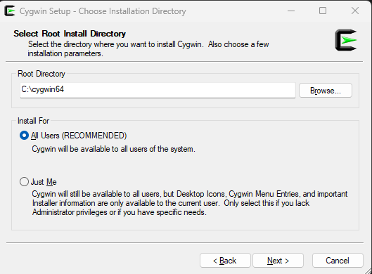
Task: Select the All Users radio button
Action: (x=24, y=136)
